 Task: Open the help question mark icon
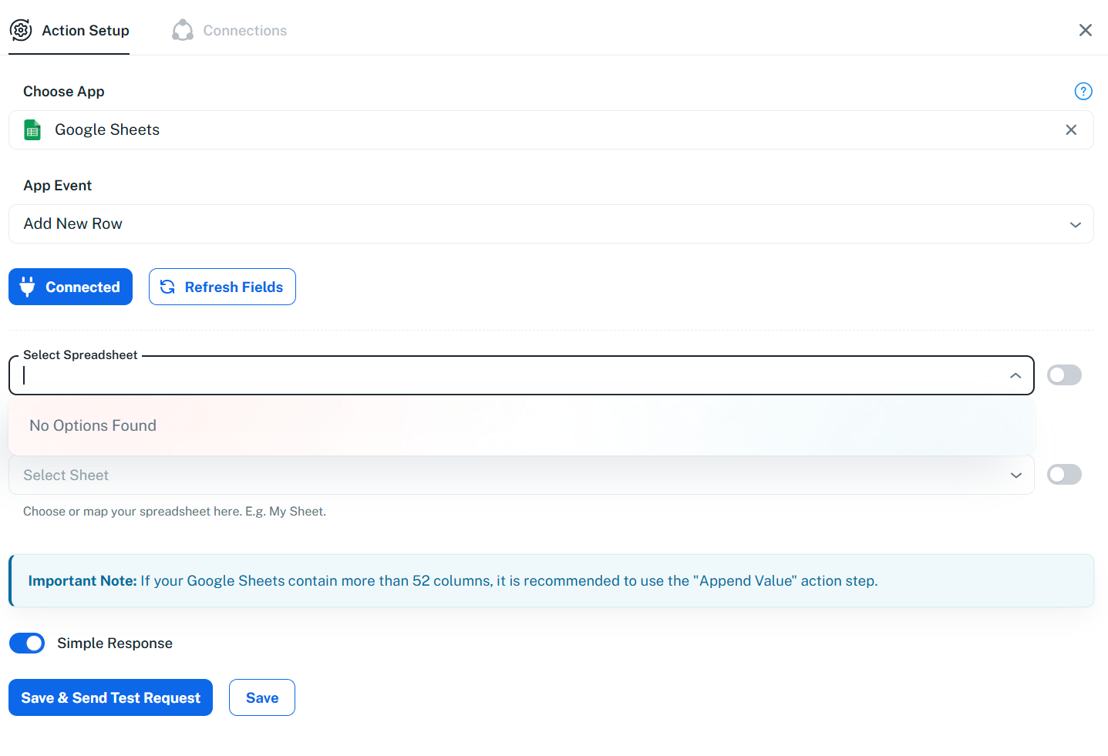tap(1083, 91)
